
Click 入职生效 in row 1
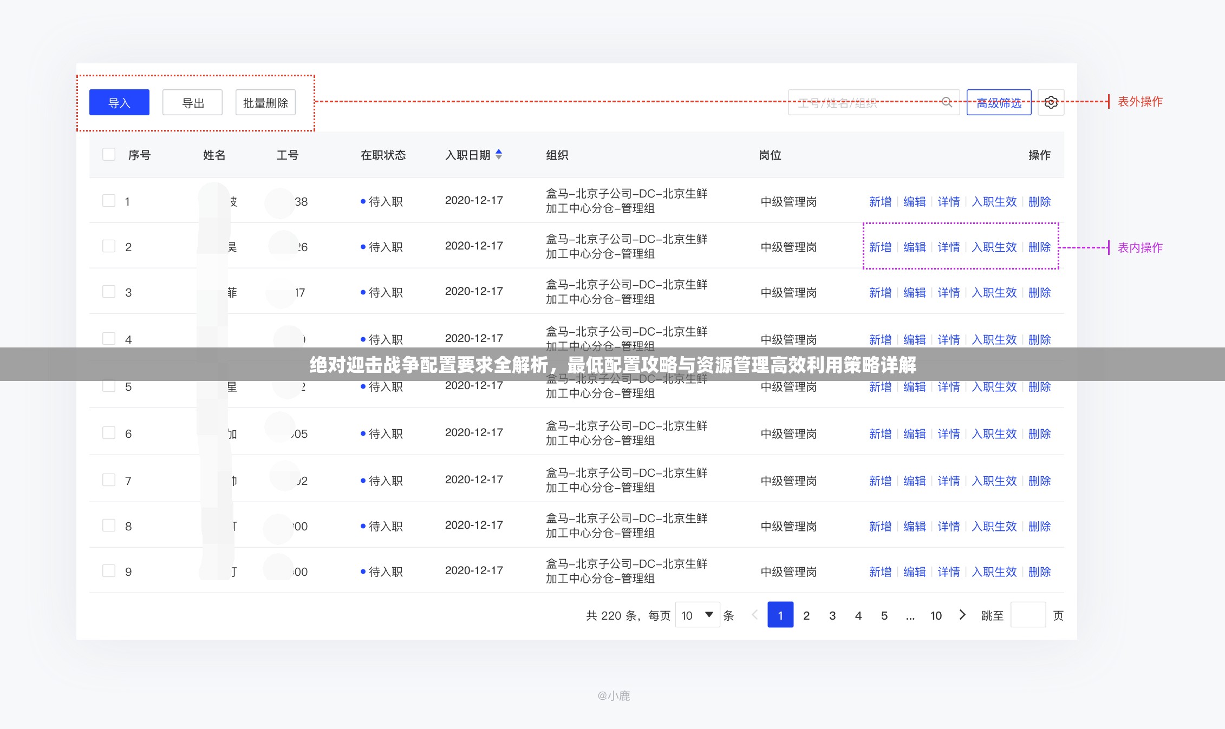994,201
